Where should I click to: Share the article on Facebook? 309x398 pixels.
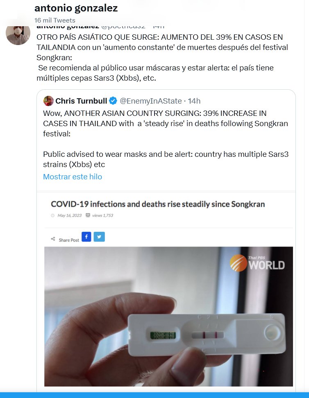(86, 237)
